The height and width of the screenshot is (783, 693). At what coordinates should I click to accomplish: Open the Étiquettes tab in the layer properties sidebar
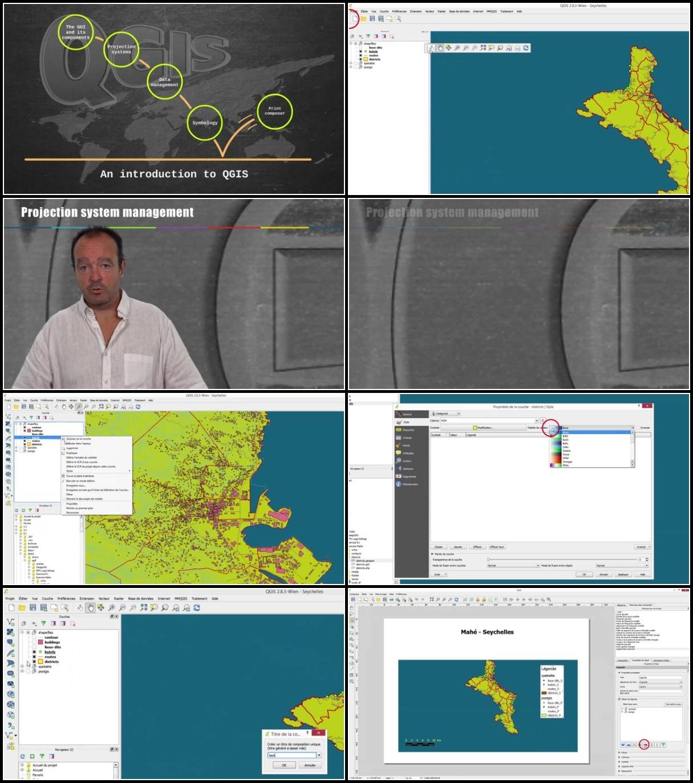411,430
